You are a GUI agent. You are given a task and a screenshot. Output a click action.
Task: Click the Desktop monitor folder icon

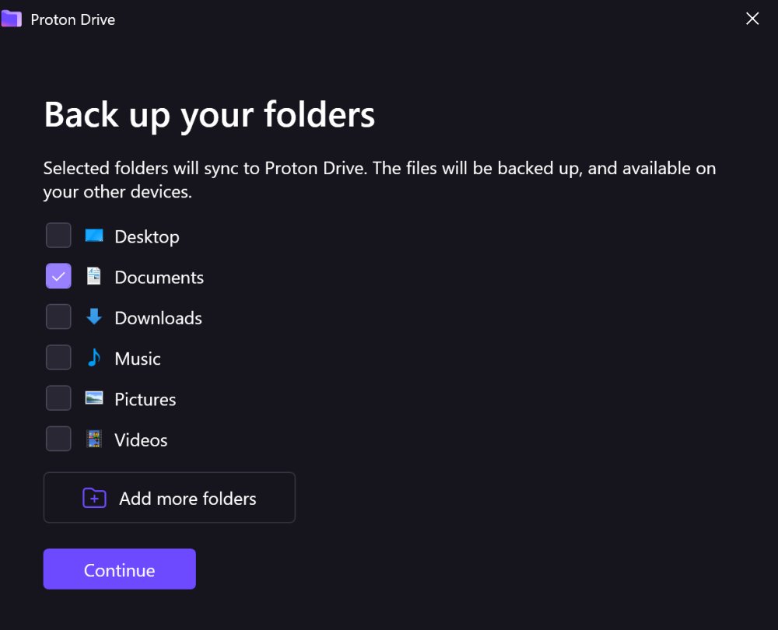94,236
